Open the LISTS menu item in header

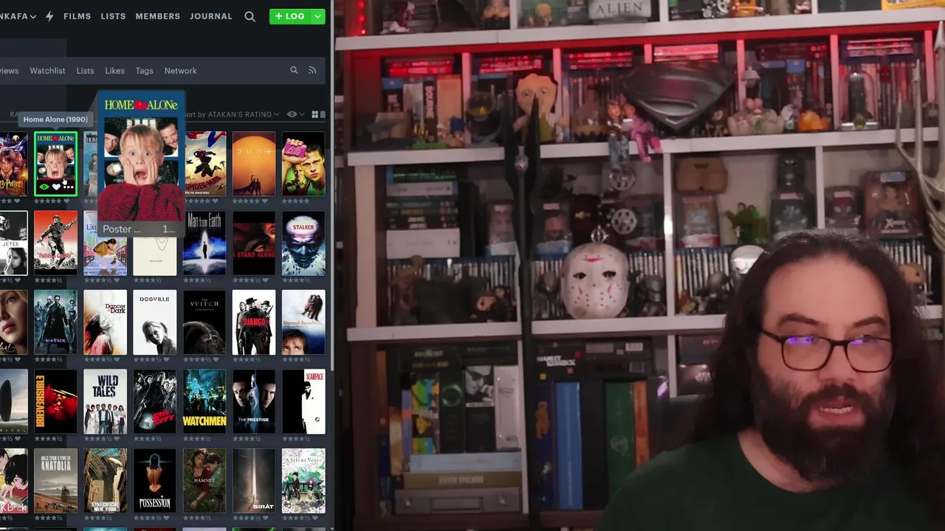click(113, 16)
